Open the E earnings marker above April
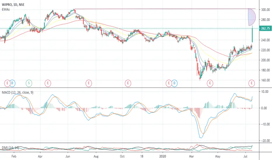This screenshot has width=272, height=160. pos(48,83)
